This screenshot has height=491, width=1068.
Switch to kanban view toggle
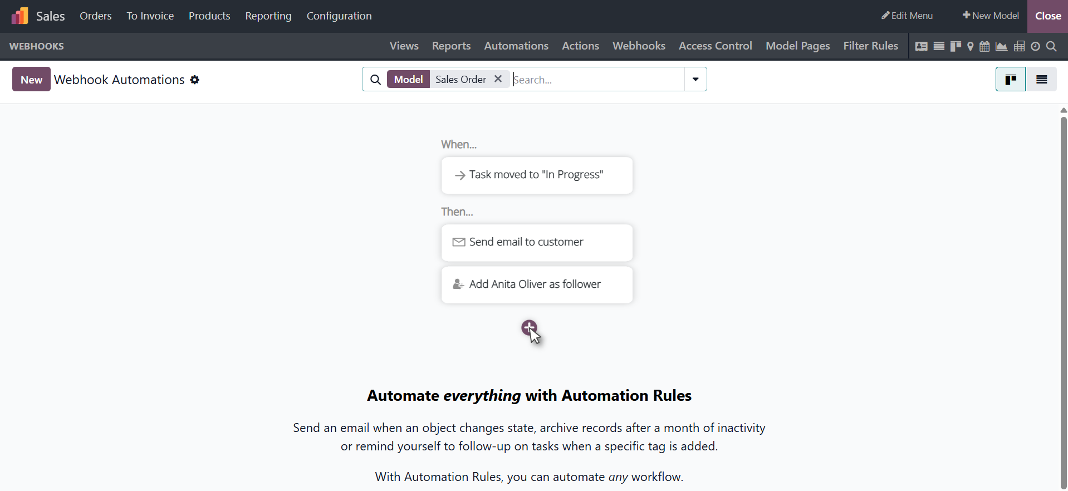[1010, 80]
